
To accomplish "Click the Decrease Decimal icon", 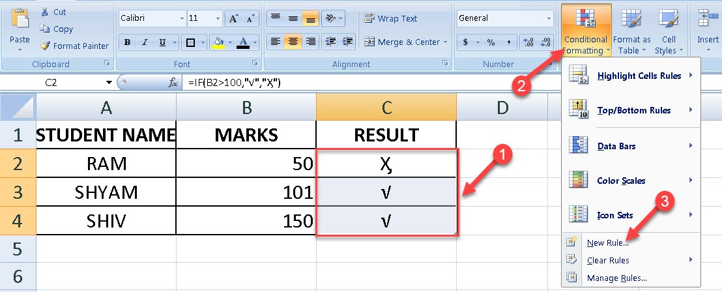I will (546, 42).
